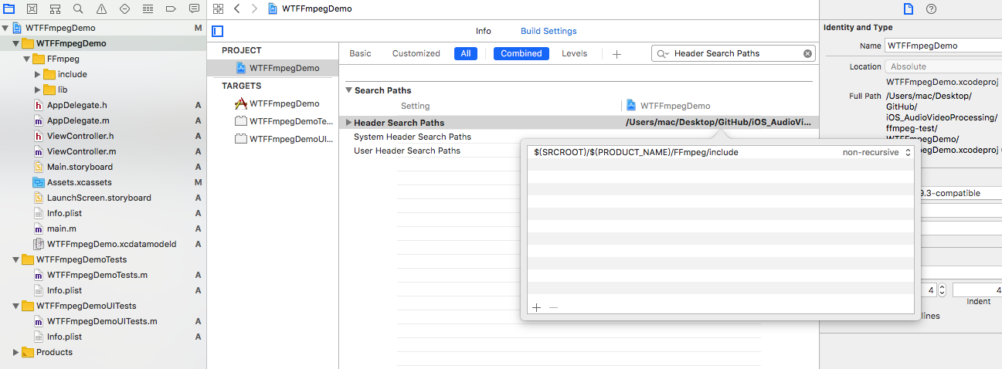Open AppDelegate.h file
1002x369 pixels.
[77, 105]
